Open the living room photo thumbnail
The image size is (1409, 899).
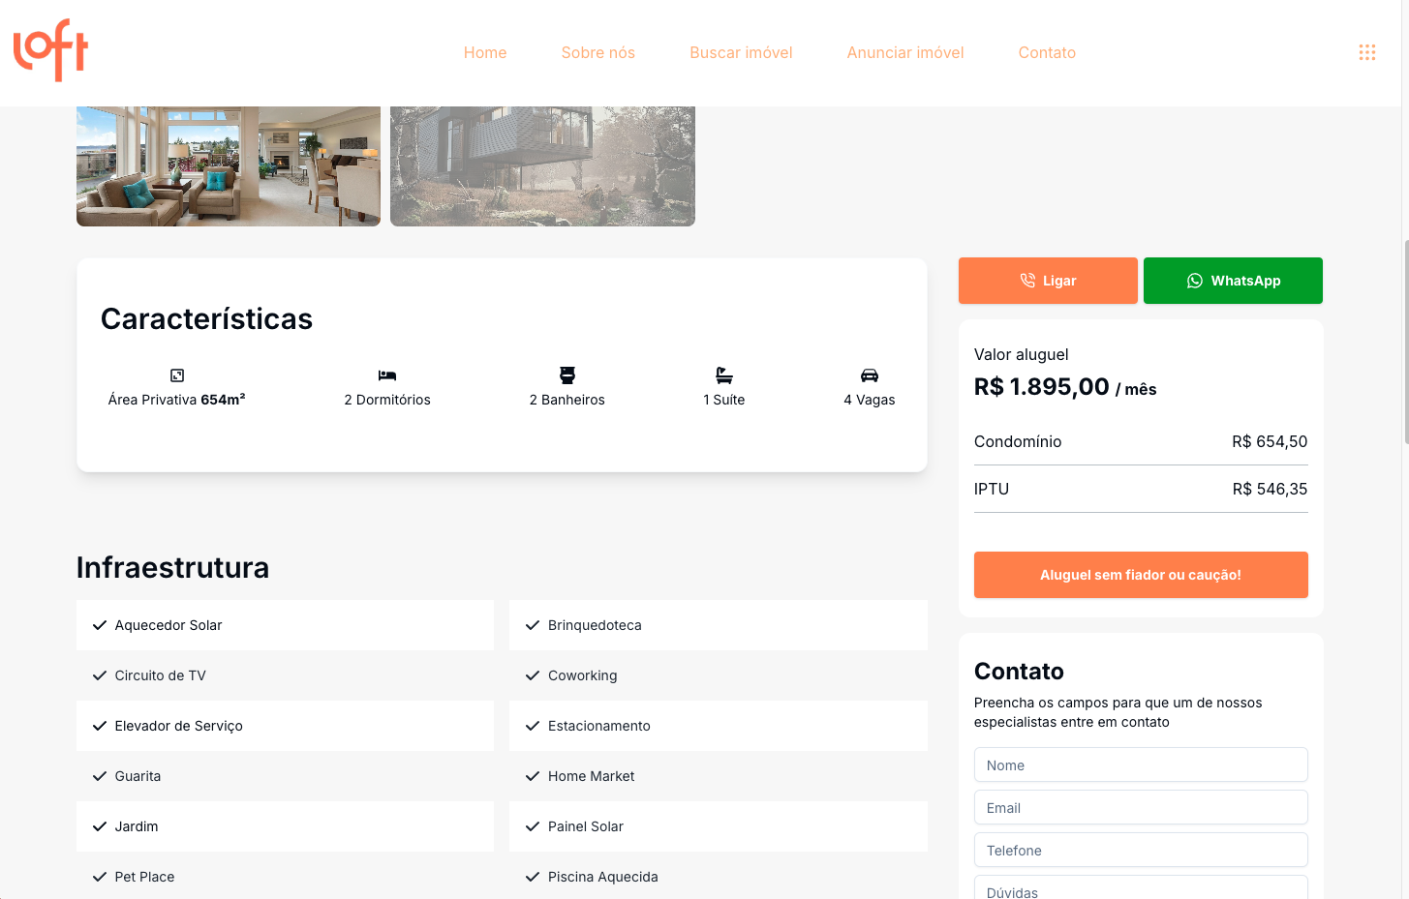(x=229, y=166)
